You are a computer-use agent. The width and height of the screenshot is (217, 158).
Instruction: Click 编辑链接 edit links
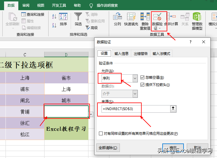tap(31, 28)
